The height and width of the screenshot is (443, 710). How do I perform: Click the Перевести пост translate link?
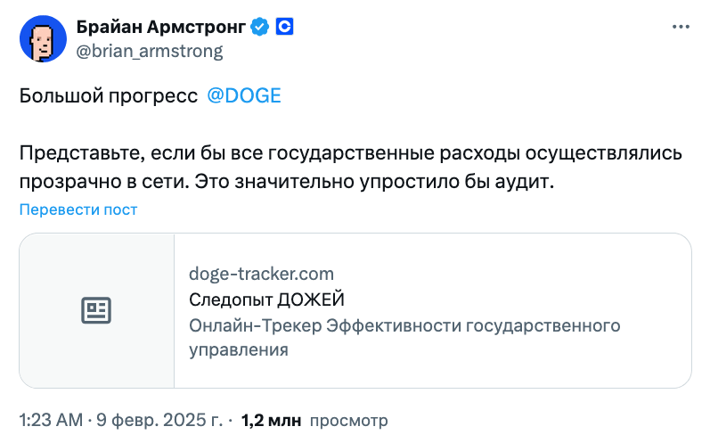[78, 209]
